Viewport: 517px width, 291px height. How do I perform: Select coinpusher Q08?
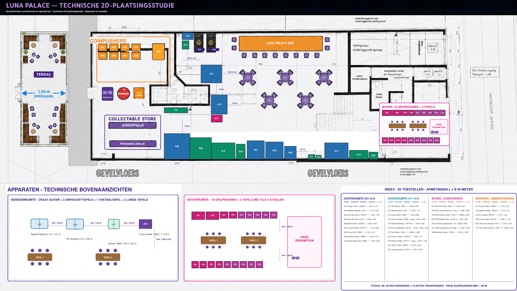click(x=136, y=56)
